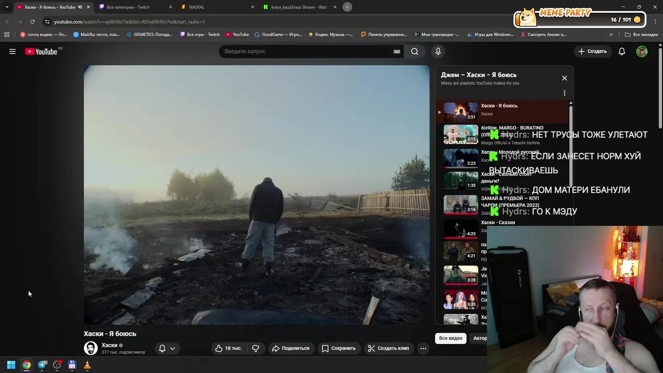Viewport: 663px width, 373px height.
Task: Close the Джем mix playlist panel
Action: click(x=565, y=78)
